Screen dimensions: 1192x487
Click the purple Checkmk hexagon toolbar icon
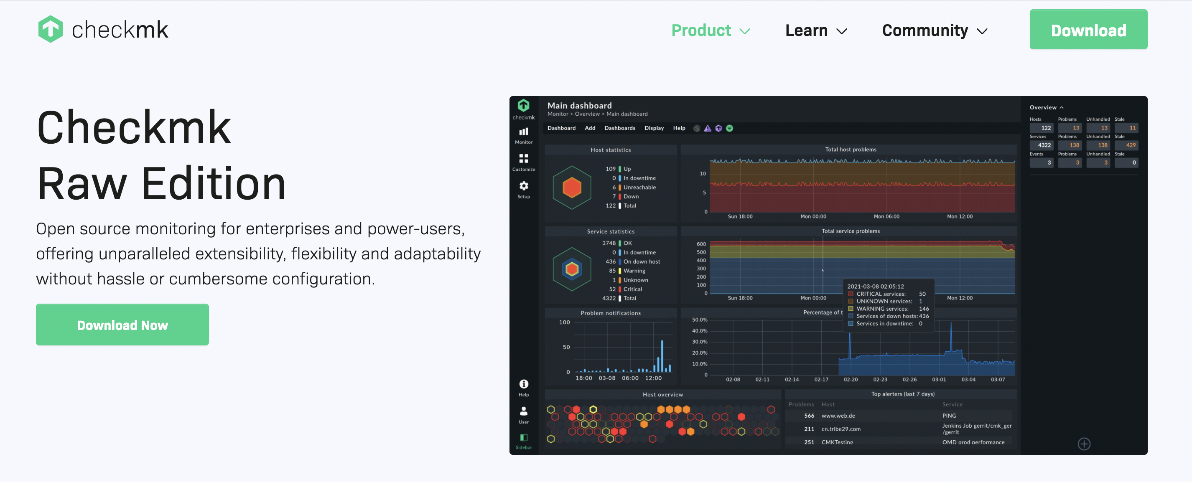click(x=718, y=128)
